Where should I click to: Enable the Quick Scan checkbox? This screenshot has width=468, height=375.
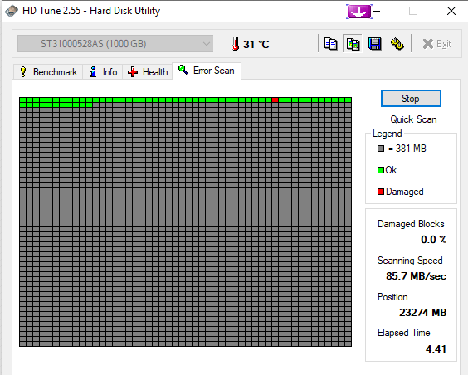383,119
